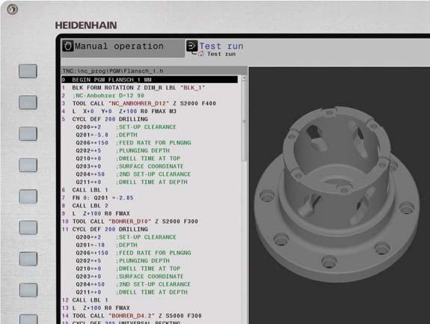Select line 10 TOOL CALL BOHRER_D10
This screenshot has width=430, height=324.
129,221
